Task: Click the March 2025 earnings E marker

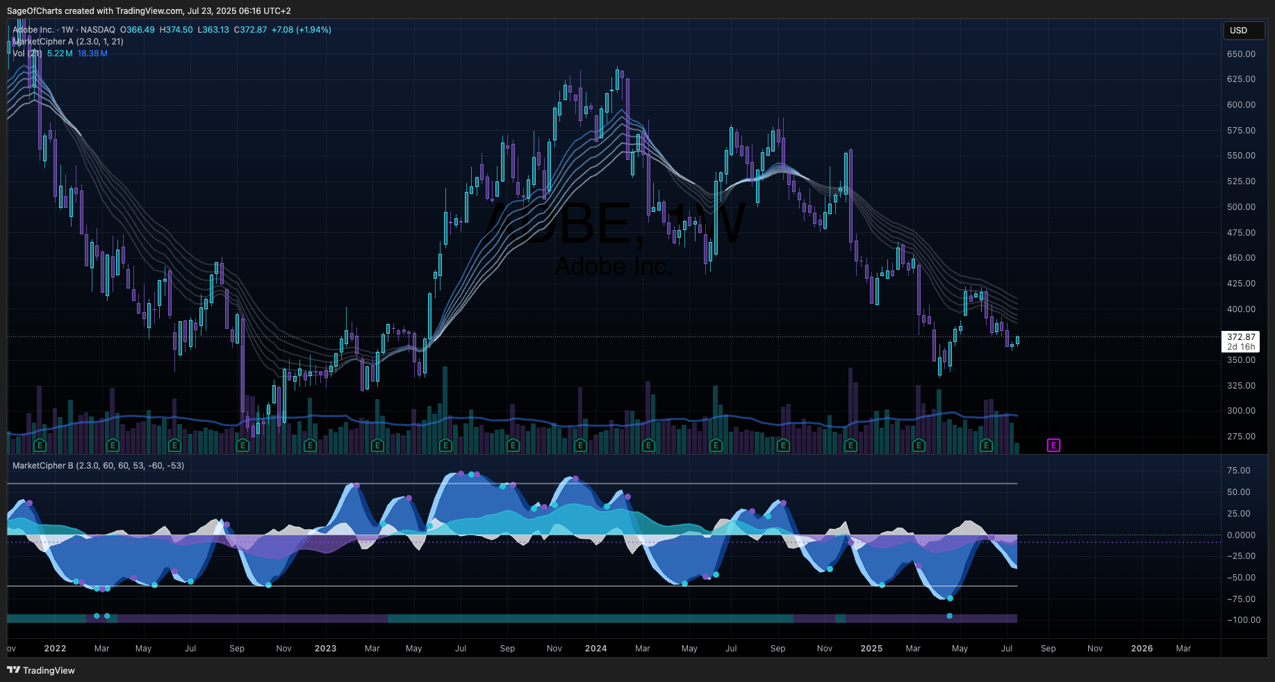Action: click(919, 445)
